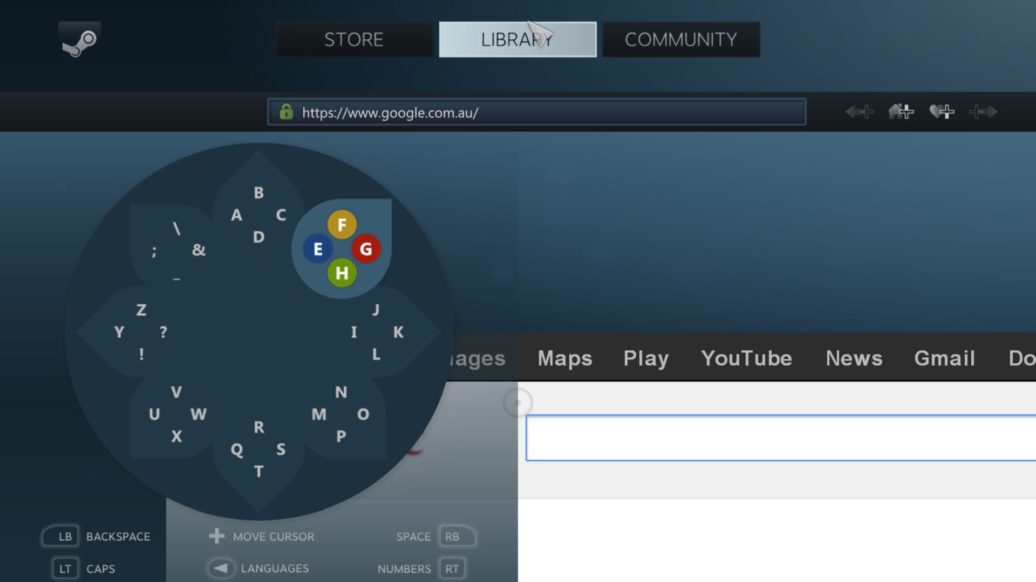Expand the STORE tab navigation
The height and width of the screenshot is (582, 1036).
355,39
